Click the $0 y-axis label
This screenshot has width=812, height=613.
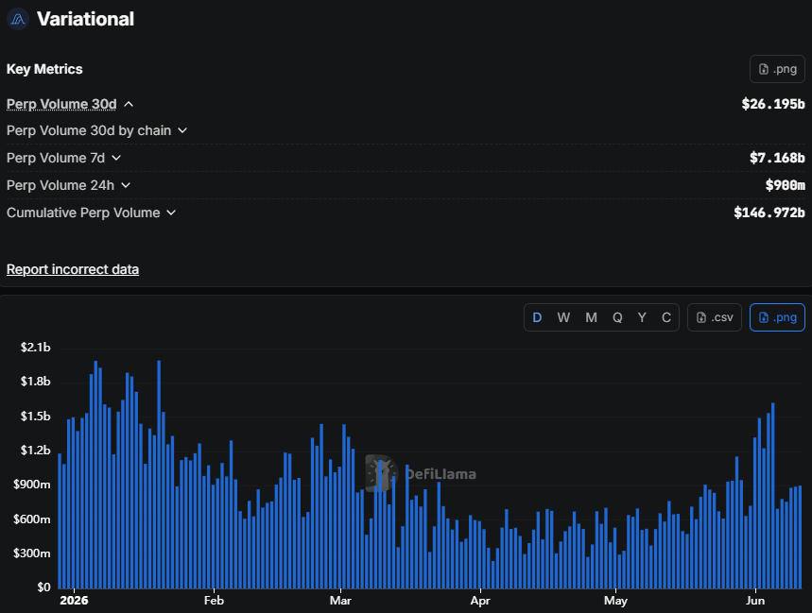click(43, 587)
